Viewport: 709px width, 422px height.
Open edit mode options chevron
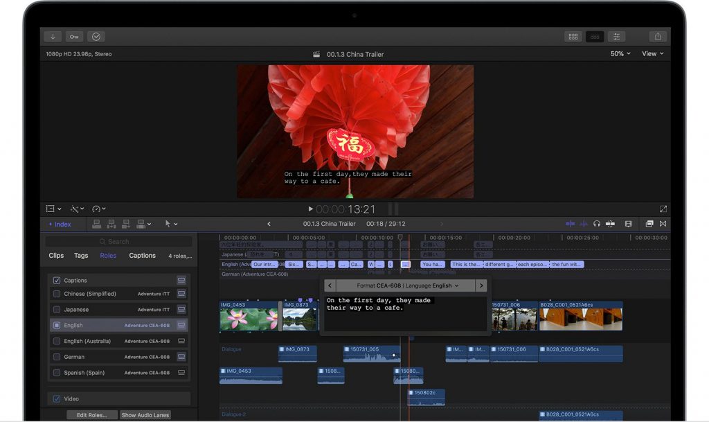(150, 224)
